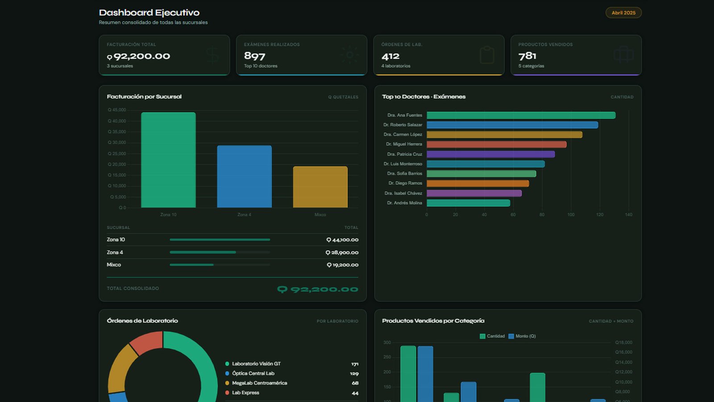Click the 'POR LABORATORIO' label

point(337,321)
